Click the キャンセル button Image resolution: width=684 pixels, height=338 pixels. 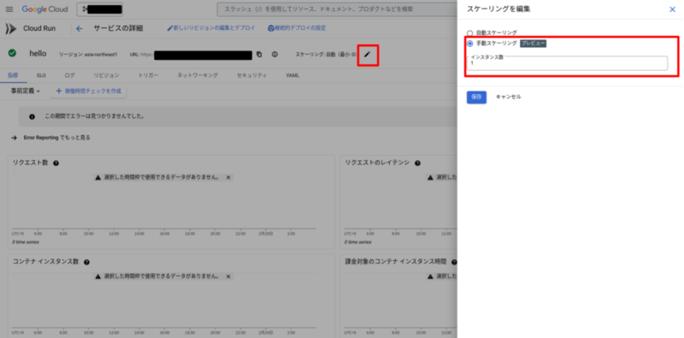point(508,97)
